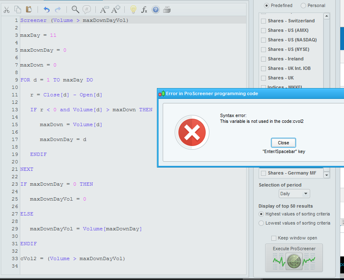Click the Paste clipboard icon

coord(29,10)
